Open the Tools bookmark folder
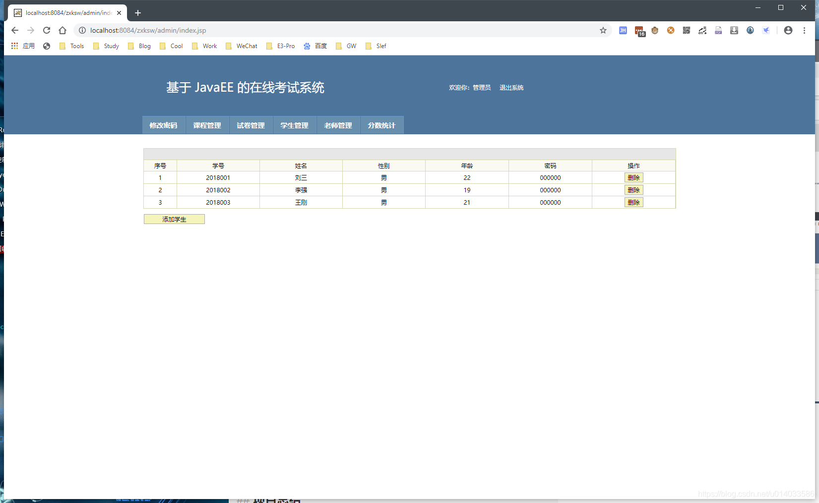Viewport: 819px width, 503px height. coord(71,46)
